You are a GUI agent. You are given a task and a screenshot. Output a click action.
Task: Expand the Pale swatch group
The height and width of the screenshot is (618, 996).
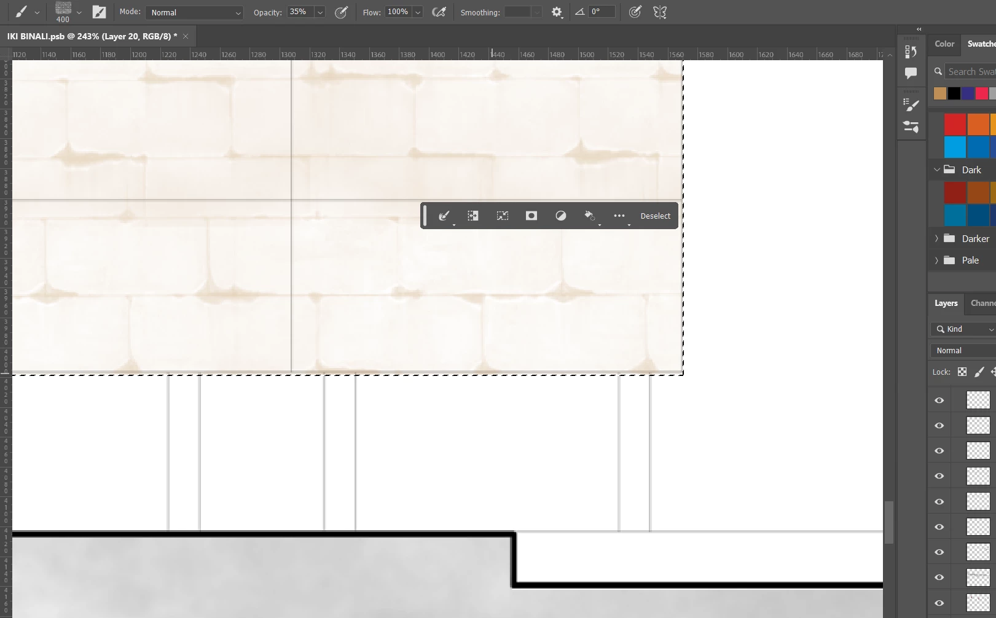937,260
